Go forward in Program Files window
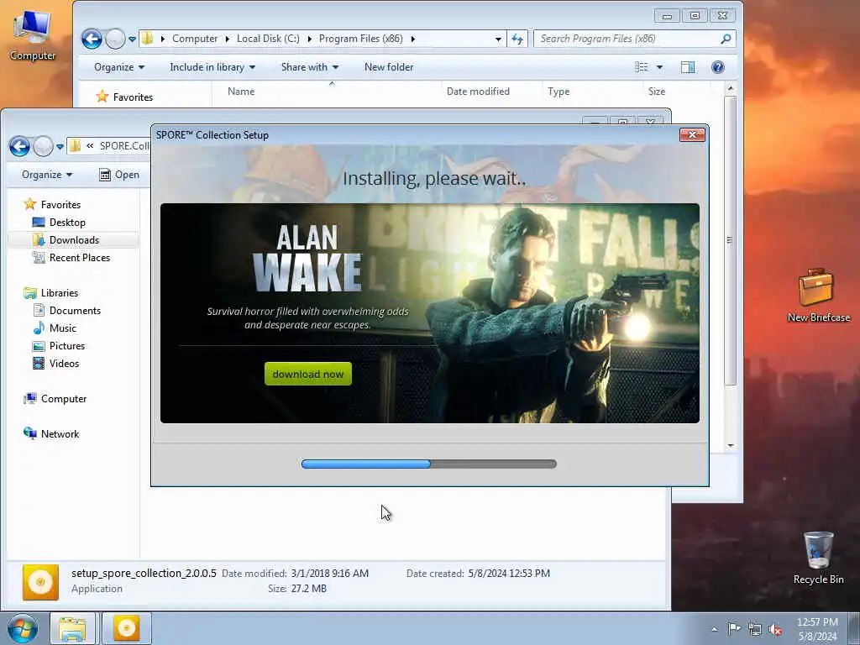This screenshot has height=645, width=860. (115, 39)
